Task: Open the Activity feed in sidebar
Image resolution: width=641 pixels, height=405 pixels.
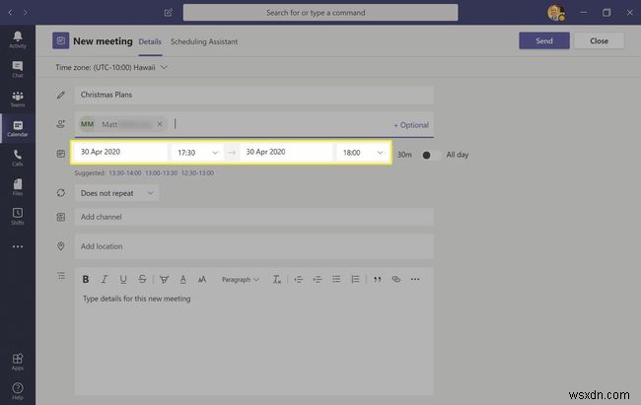Action: [18, 39]
